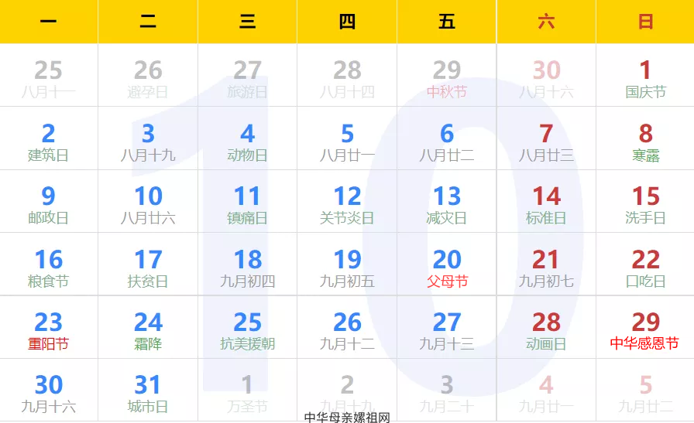Screen dimensions: 694x423
Task: Select date 13 labeled 减灾日
Action: point(447,202)
